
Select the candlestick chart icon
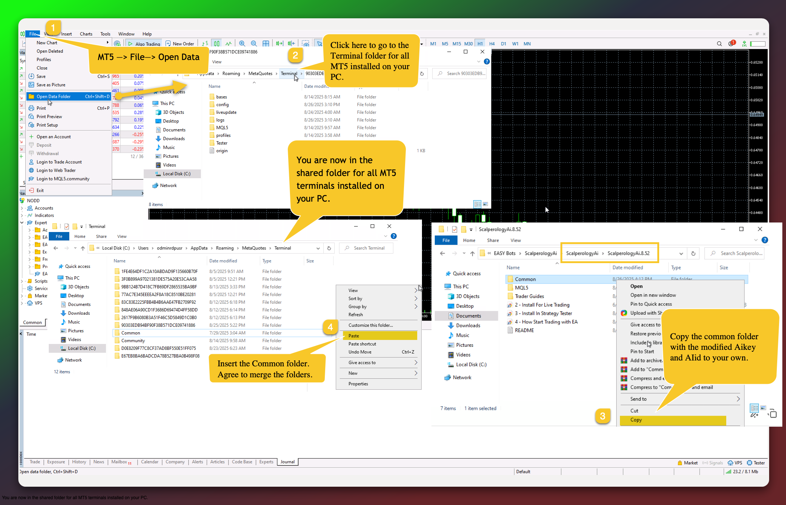click(x=217, y=44)
